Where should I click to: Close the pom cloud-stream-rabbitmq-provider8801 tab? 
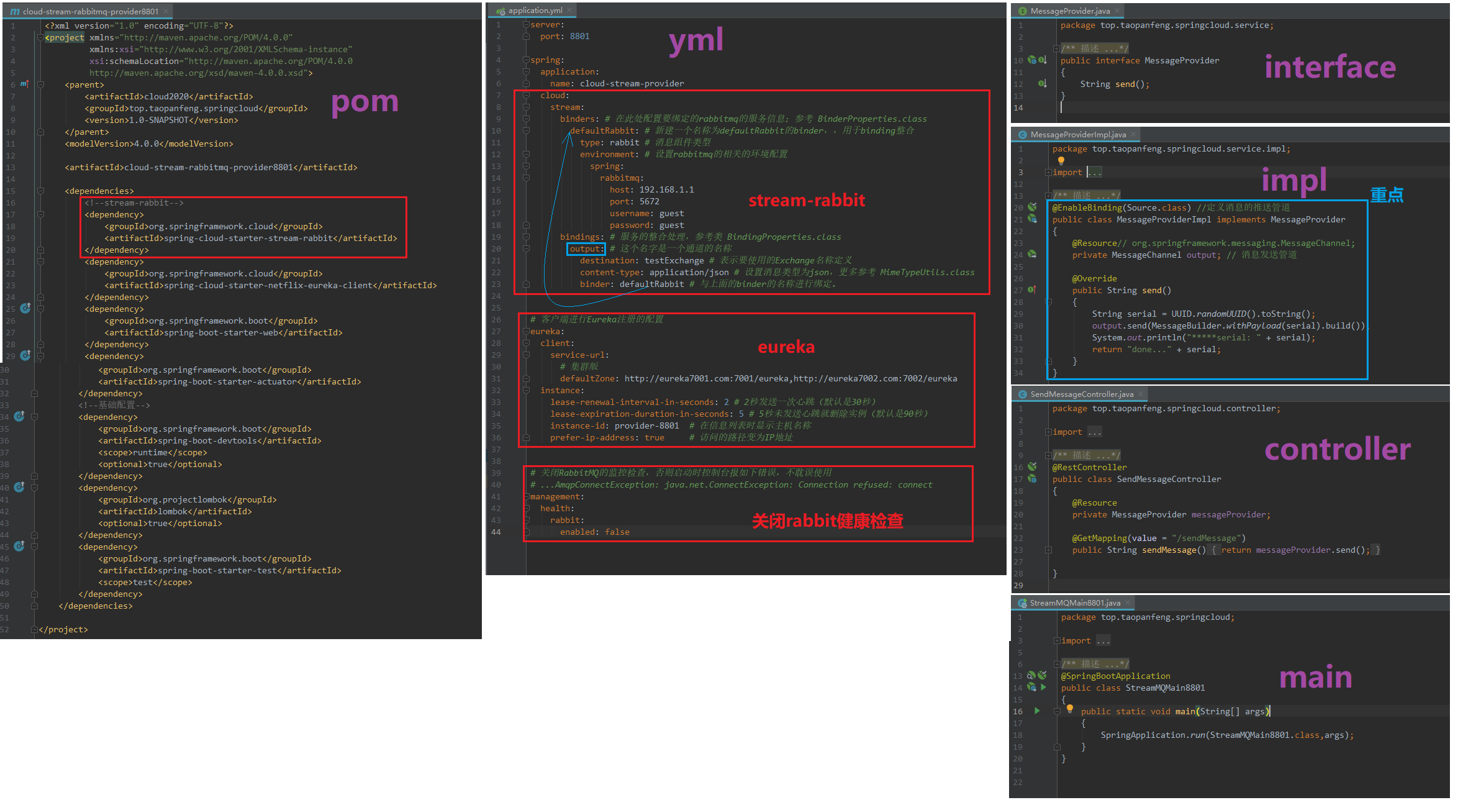(x=166, y=11)
